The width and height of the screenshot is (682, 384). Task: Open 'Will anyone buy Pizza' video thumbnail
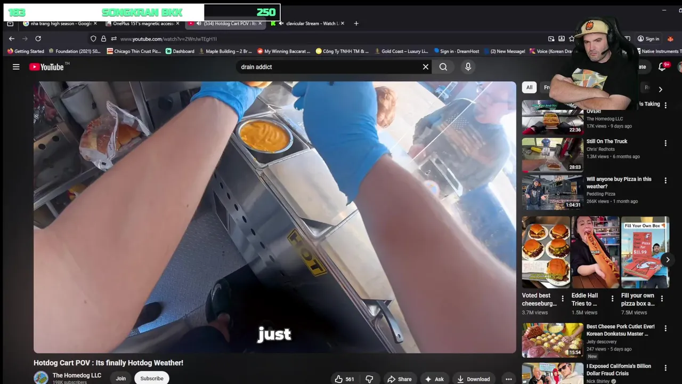[x=553, y=193]
